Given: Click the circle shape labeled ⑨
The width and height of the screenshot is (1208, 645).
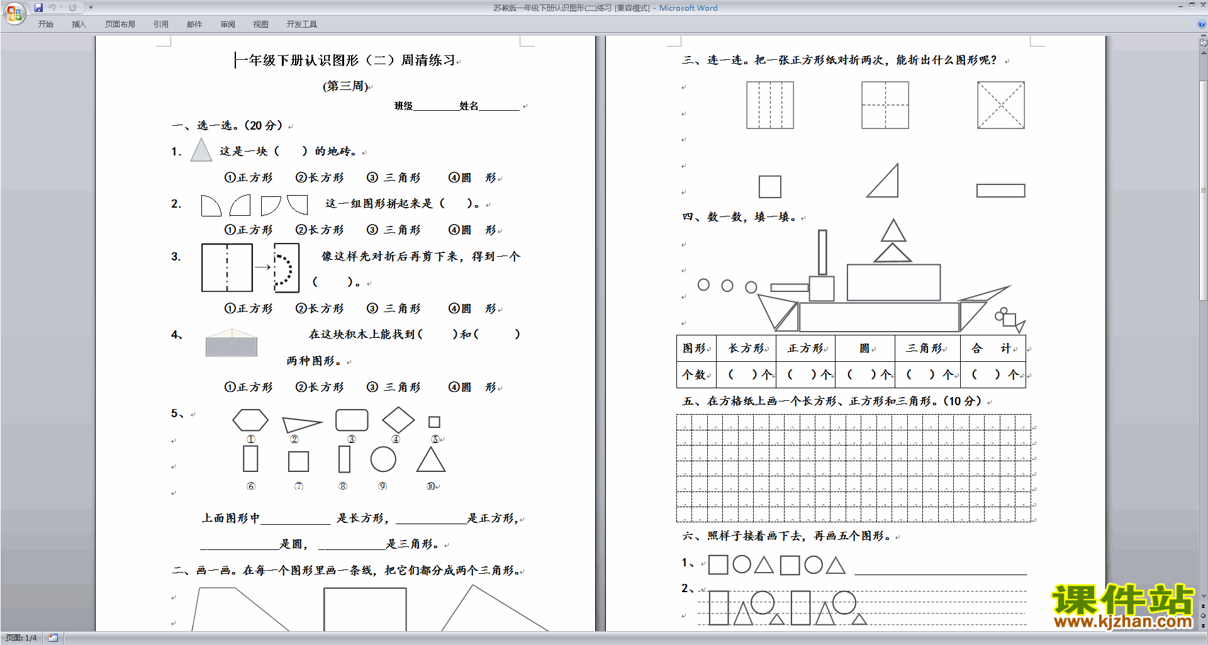Looking at the screenshot, I should [383, 459].
